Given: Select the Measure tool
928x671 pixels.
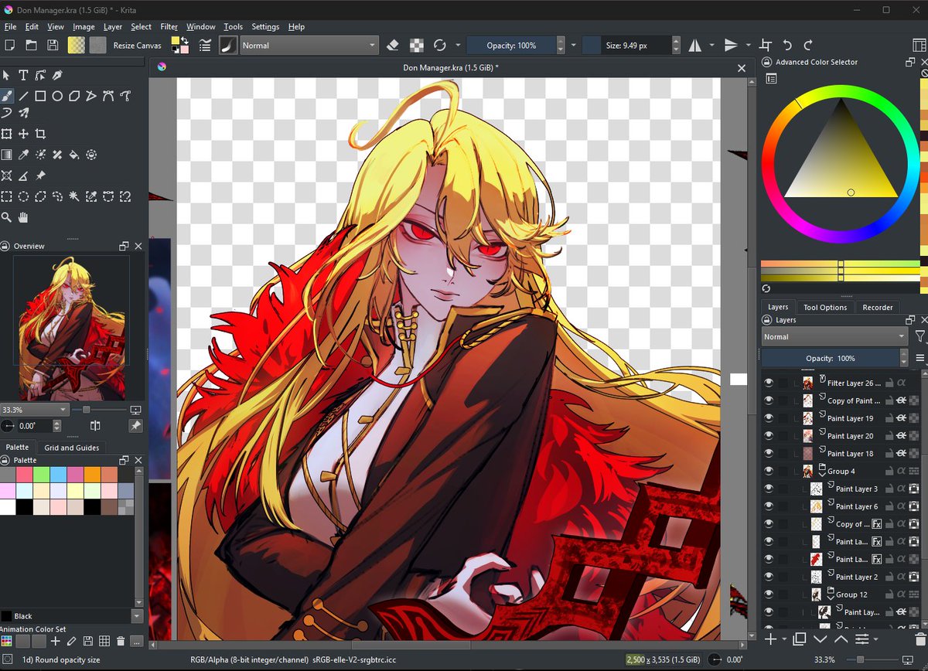Looking at the screenshot, I should [23, 175].
